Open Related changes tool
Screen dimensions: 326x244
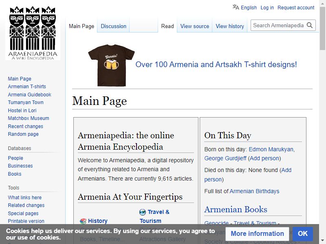click(26, 205)
